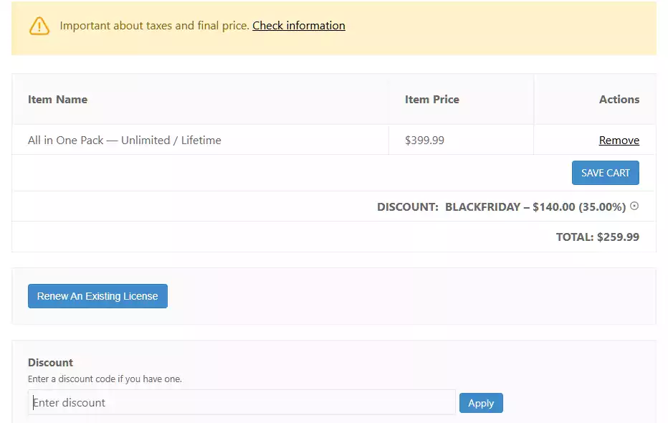
Task: Click the Discount section heading
Action: point(50,363)
